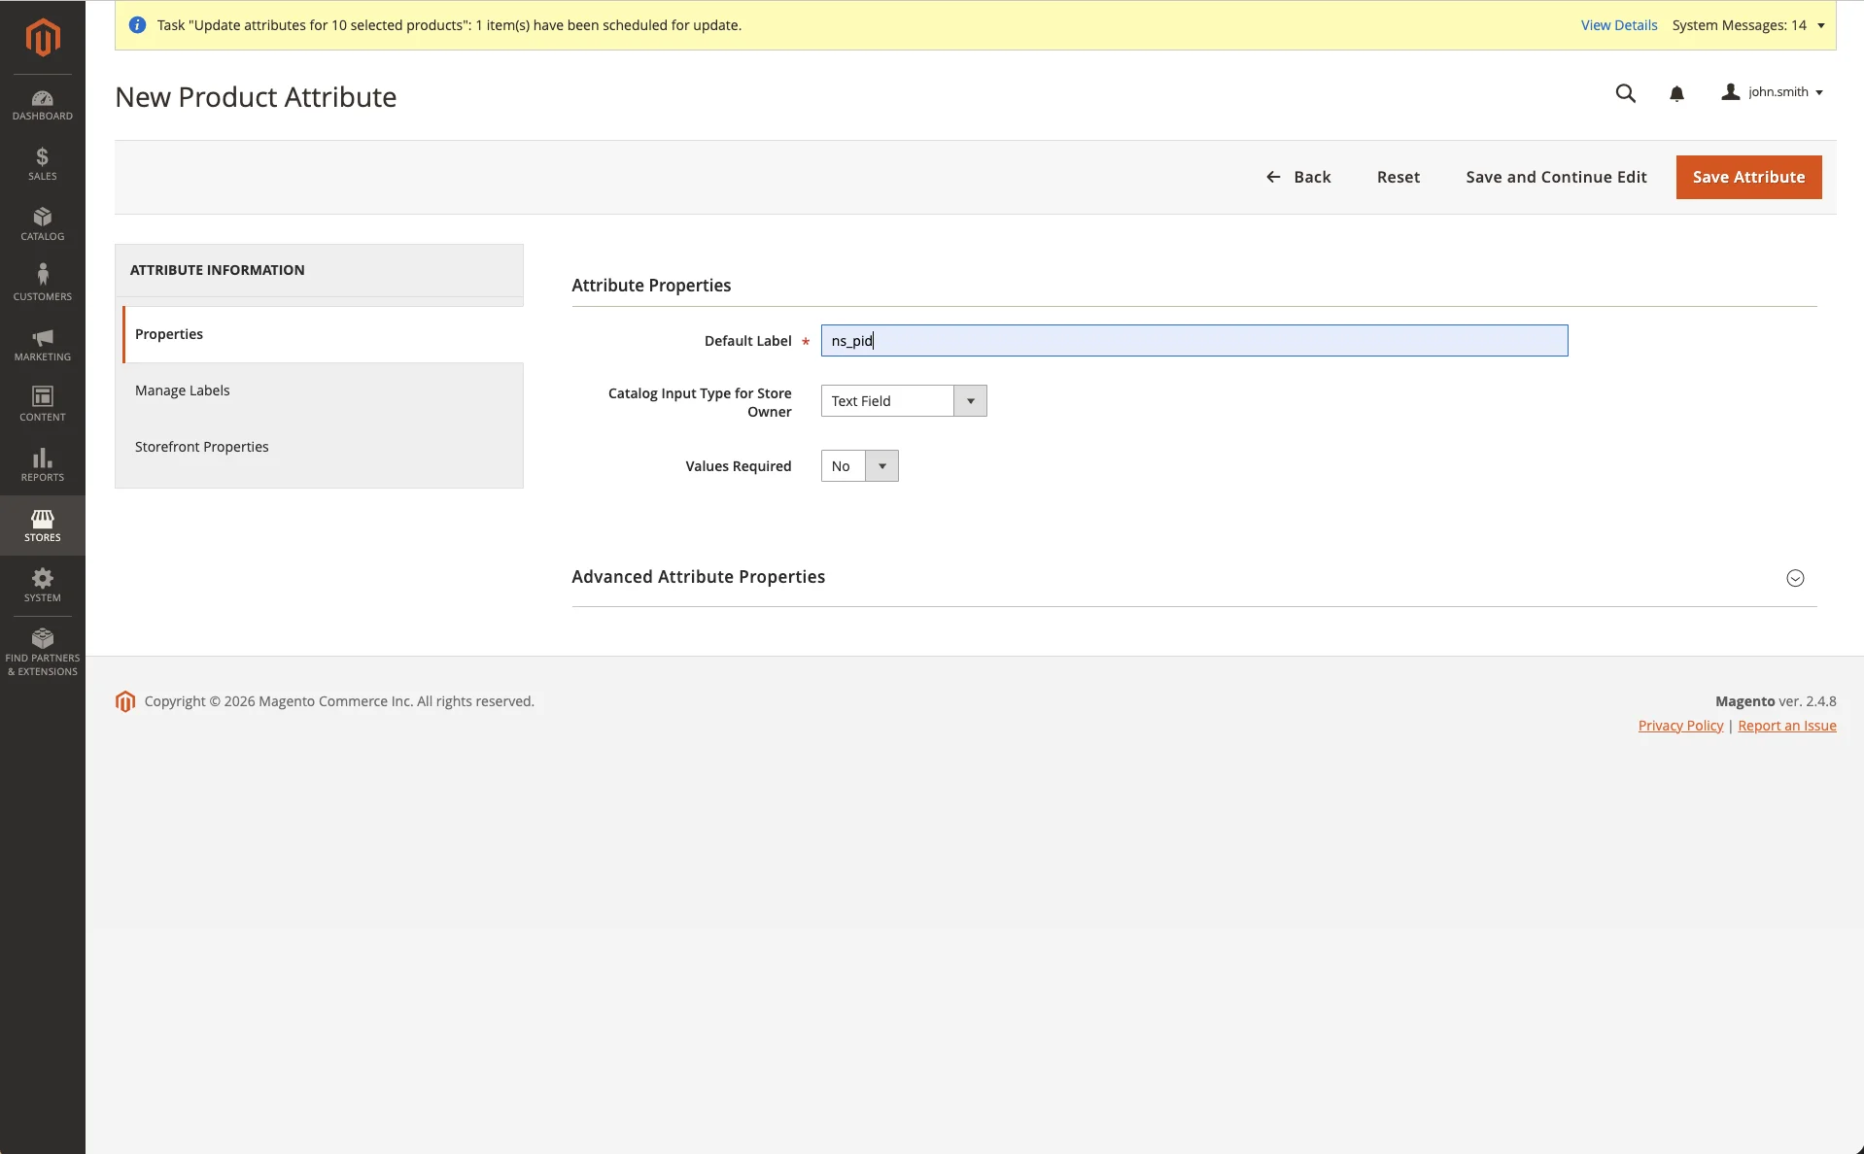Open the john.smith account menu
Screen dimensions: 1864x1154
pos(1773,92)
